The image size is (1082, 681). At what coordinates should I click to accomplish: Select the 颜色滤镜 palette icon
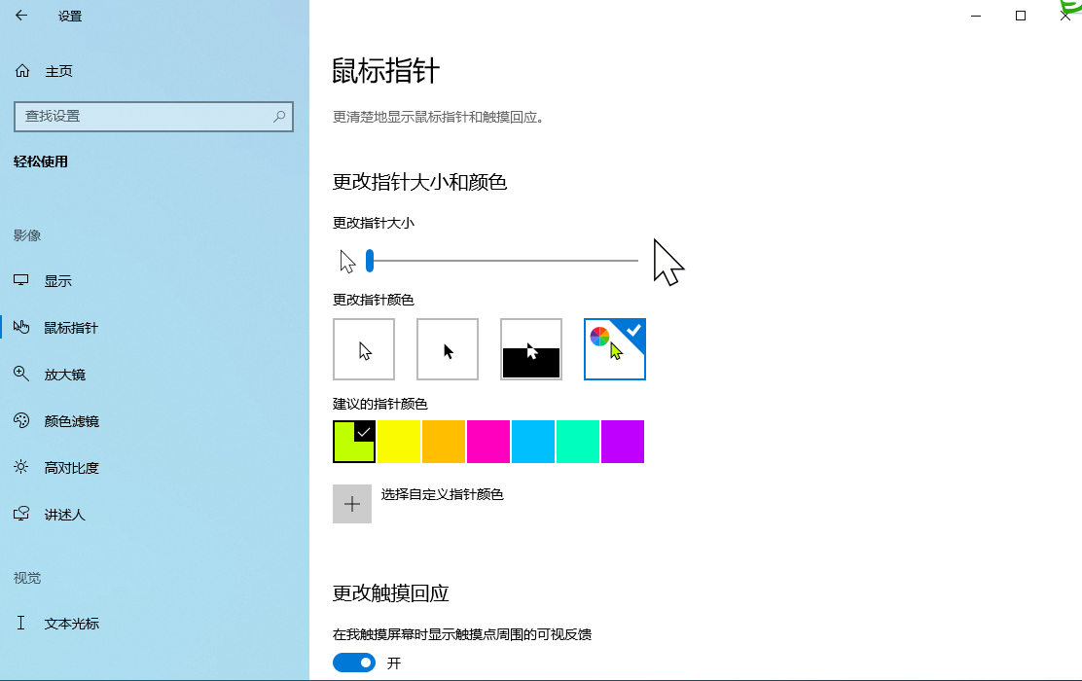pos(21,420)
